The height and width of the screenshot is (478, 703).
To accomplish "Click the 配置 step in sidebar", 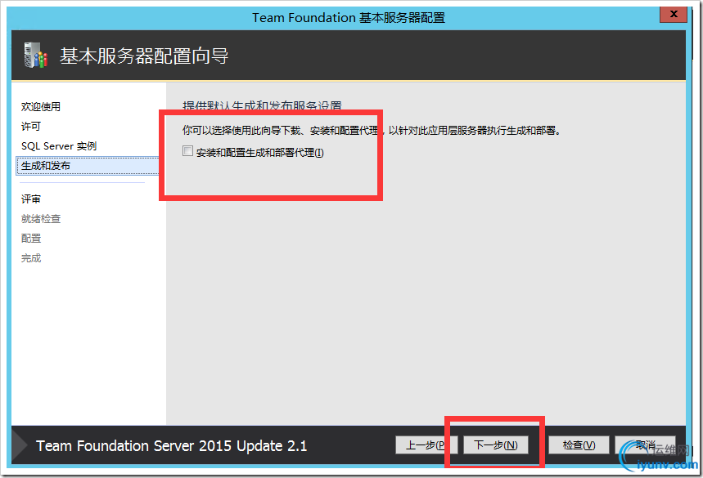I will [31, 238].
